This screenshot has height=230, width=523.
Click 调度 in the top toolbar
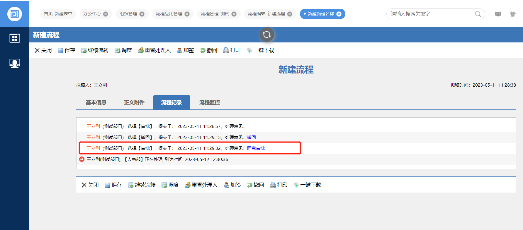(123, 50)
